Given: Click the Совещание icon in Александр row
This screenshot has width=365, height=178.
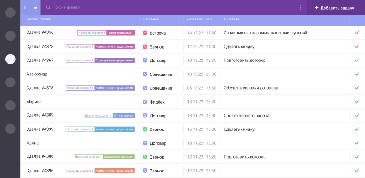Looking at the screenshot, I should [145, 74].
